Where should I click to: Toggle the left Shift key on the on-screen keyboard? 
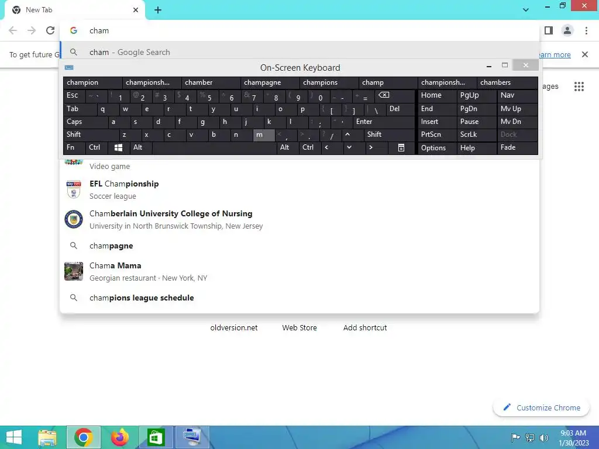91,134
